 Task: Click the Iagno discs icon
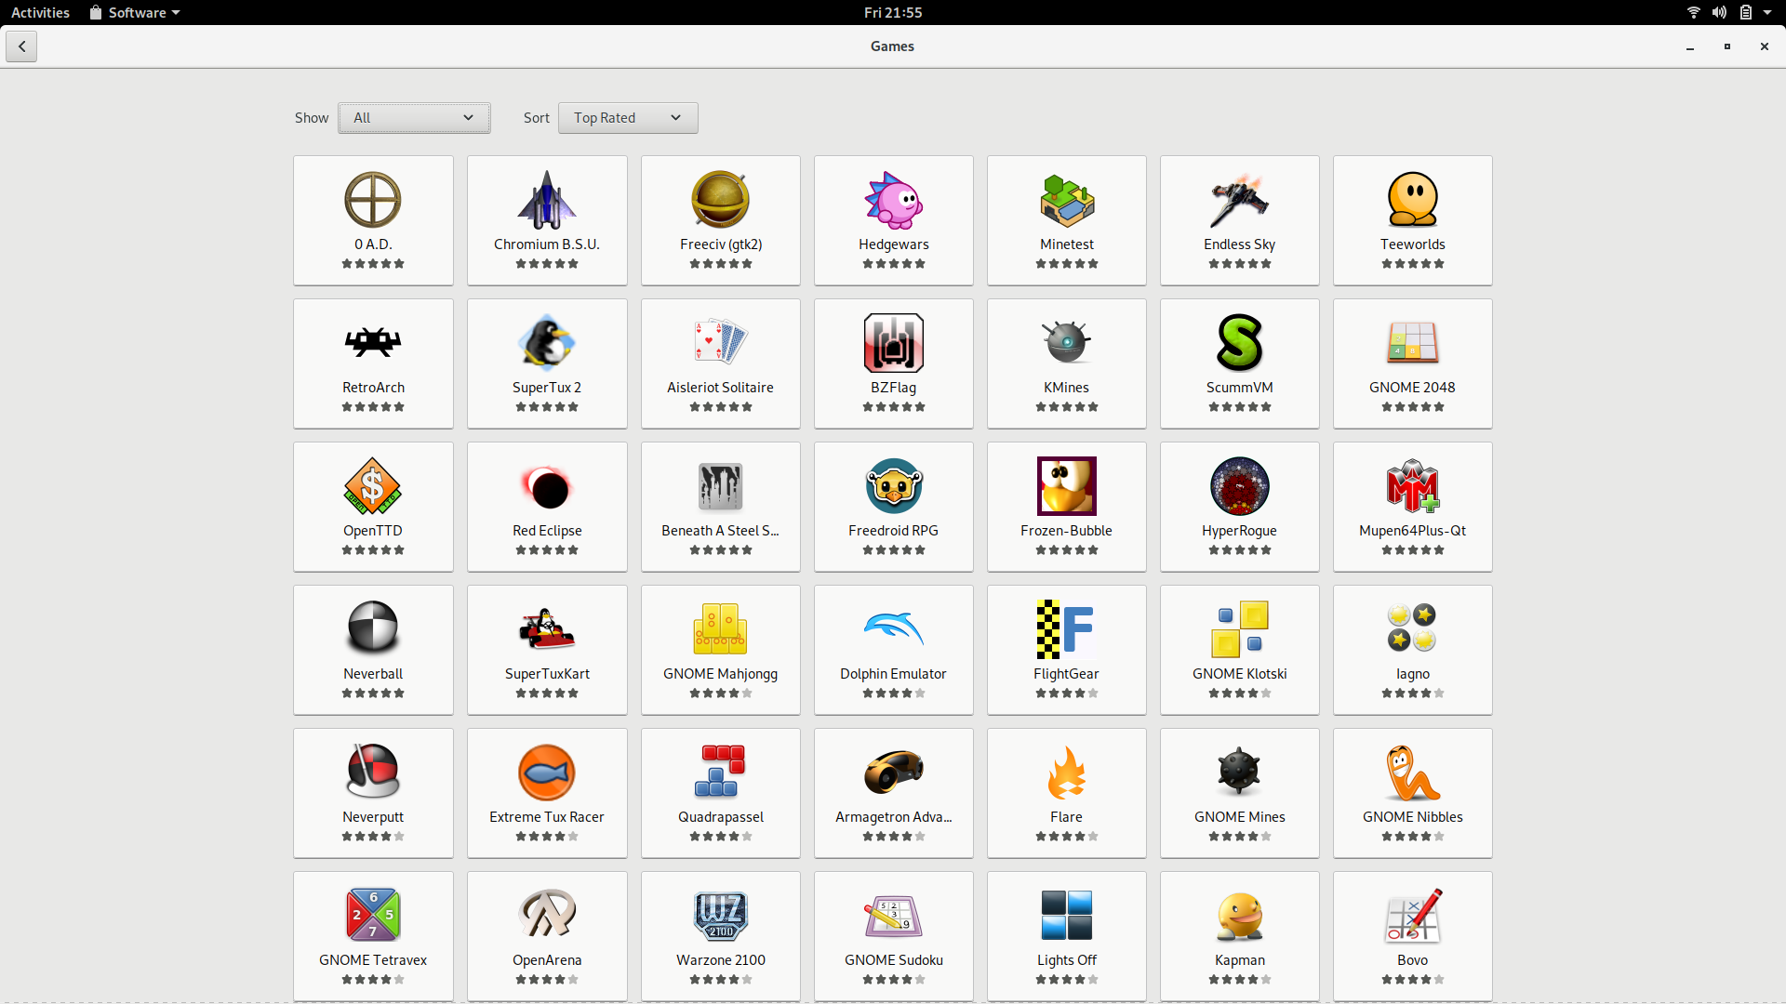pyautogui.click(x=1413, y=629)
